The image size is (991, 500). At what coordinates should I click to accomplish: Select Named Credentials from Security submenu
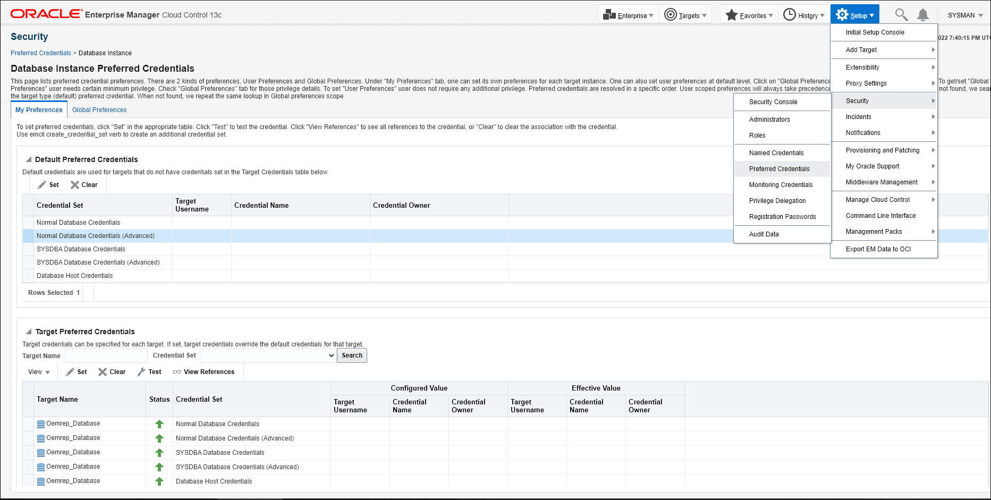[x=776, y=153]
